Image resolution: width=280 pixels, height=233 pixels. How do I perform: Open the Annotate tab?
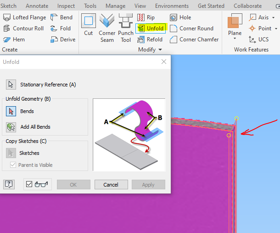(37, 6)
